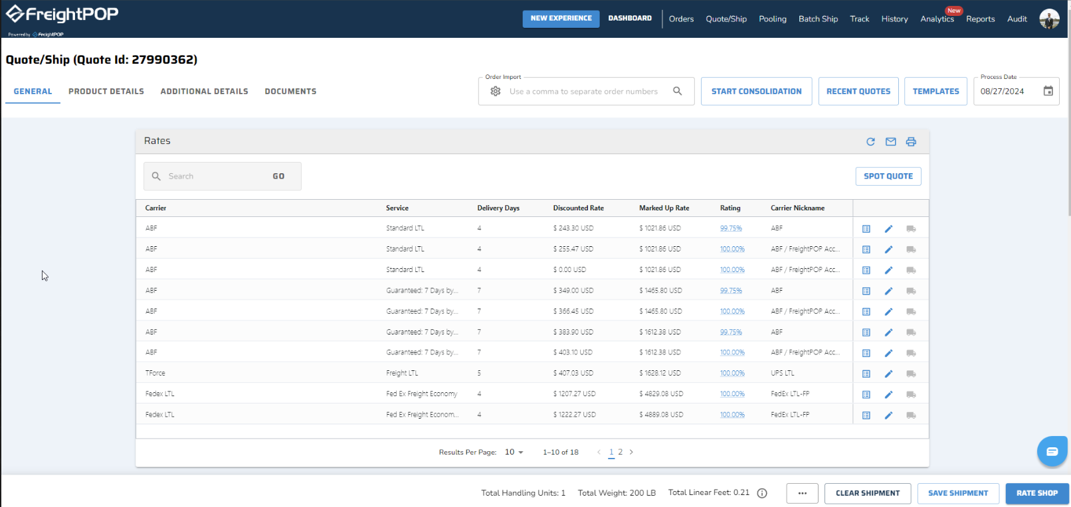Click the Rate Shop button
1071x507 pixels.
1037,493
